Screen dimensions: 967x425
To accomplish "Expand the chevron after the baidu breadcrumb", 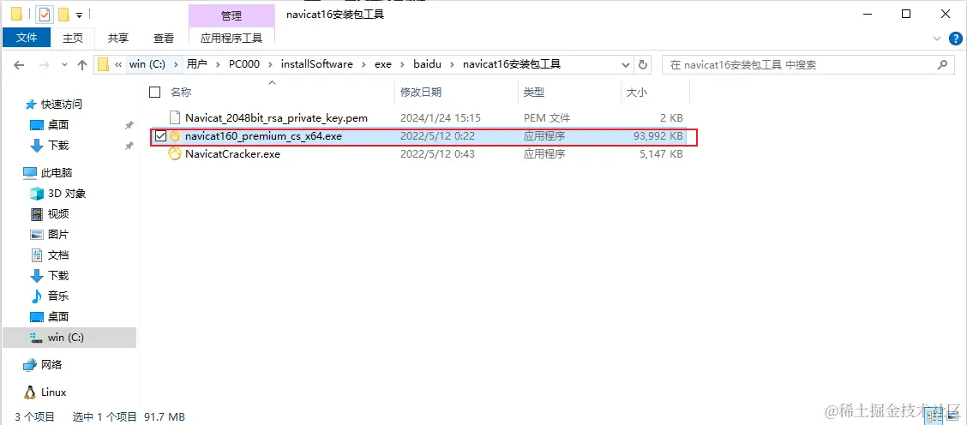I will 452,65.
